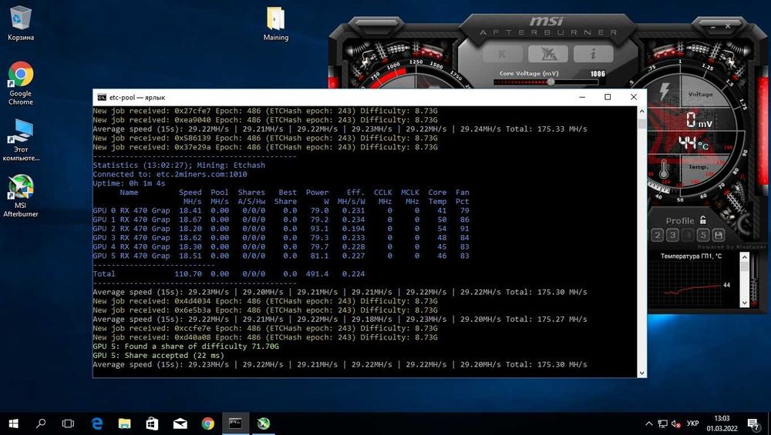
Task: Click muted volume tray icon
Action: (x=676, y=423)
